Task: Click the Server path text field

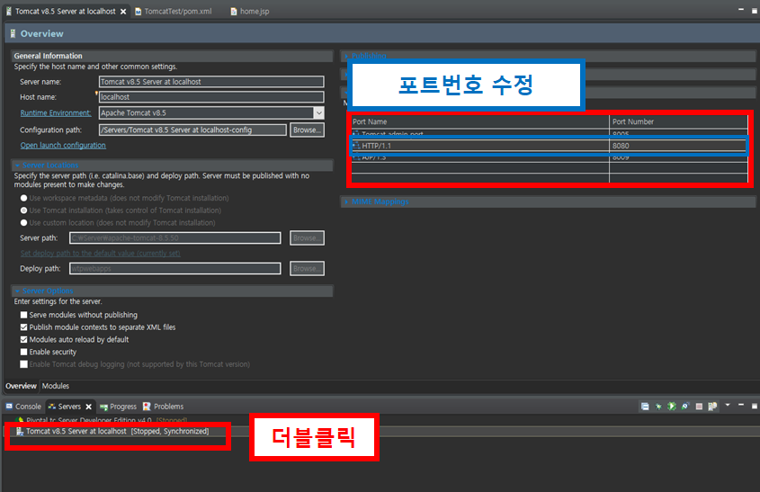Action: tap(175, 238)
